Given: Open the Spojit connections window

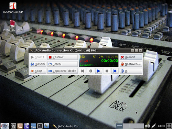Looking at the screenshot, I should coord(38,71).
